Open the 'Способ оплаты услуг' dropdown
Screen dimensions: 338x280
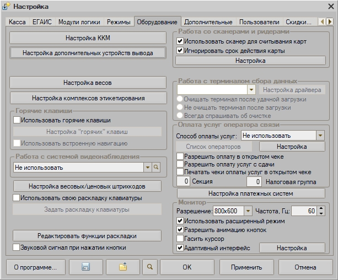320,135
